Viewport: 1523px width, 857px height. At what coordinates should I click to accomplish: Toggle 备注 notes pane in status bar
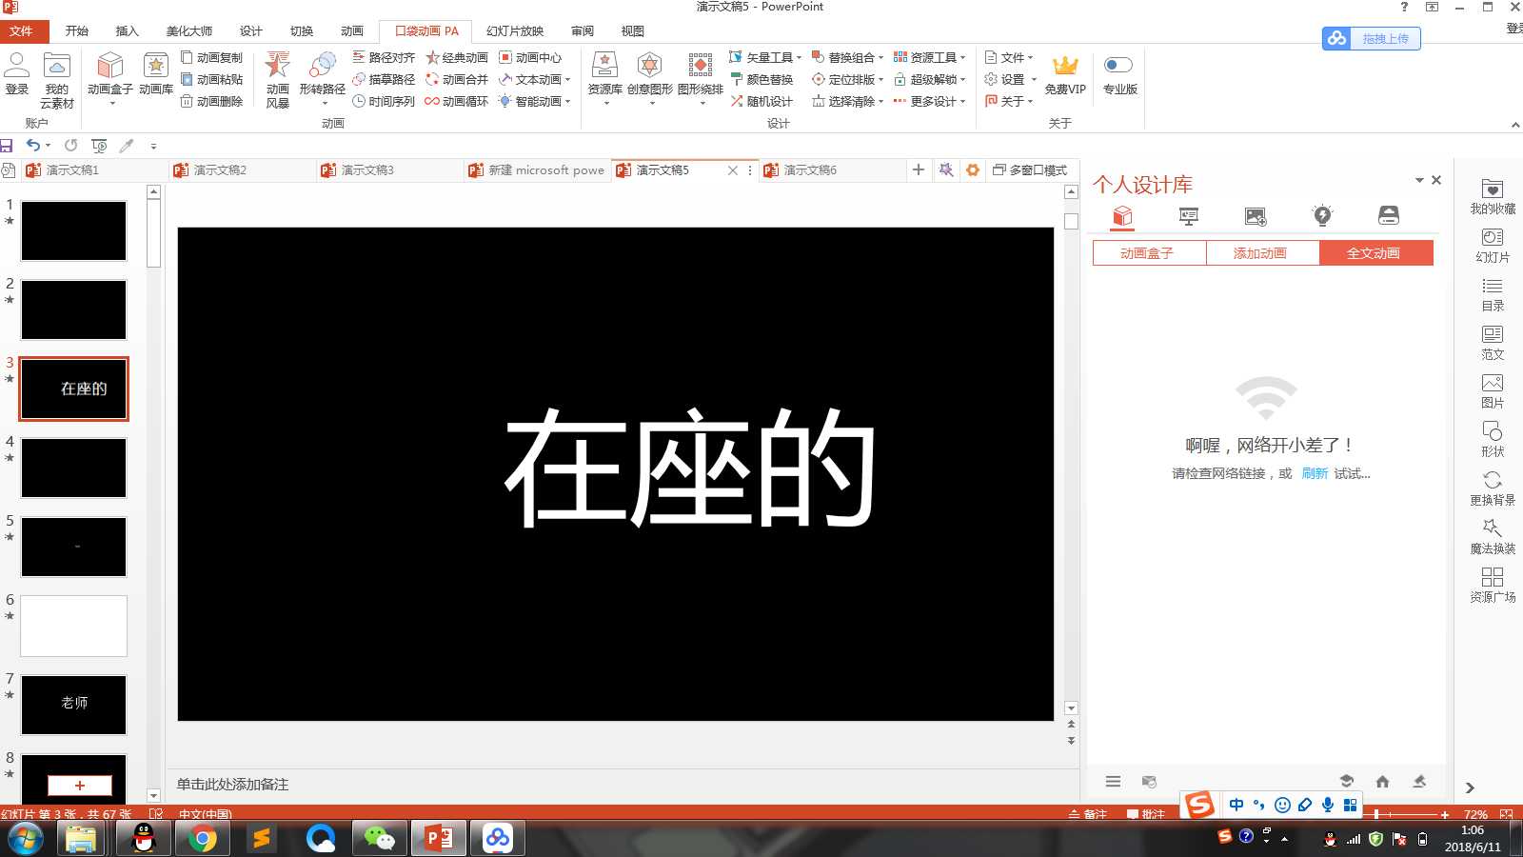(1088, 814)
